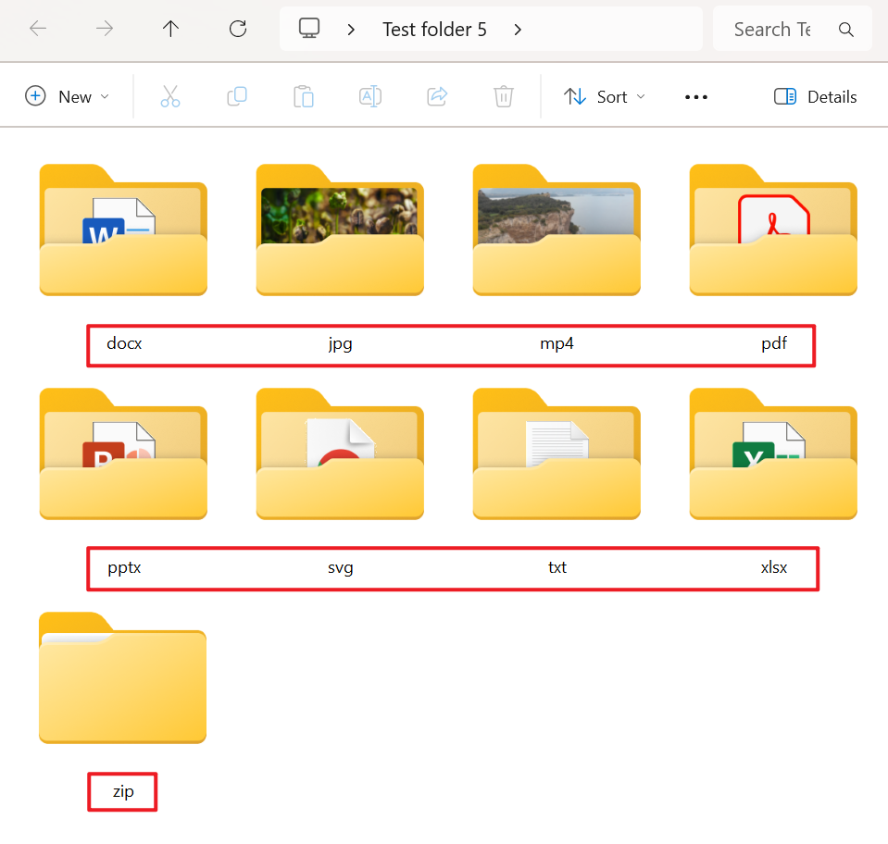This screenshot has width=888, height=844.
Task: Go back using the back arrow
Action: click(38, 29)
